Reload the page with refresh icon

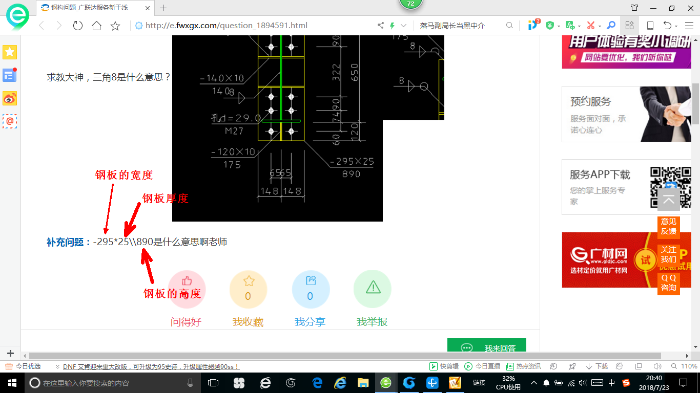pos(78,26)
